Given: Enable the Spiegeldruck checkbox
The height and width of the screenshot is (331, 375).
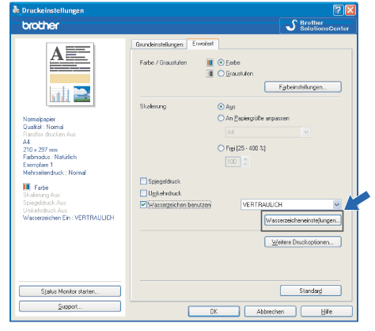Looking at the screenshot, I should [143, 181].
